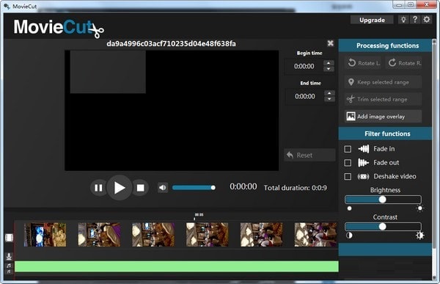440x284 pixels.
Task: Click Keep selected range
Action: tap(383, 82)
